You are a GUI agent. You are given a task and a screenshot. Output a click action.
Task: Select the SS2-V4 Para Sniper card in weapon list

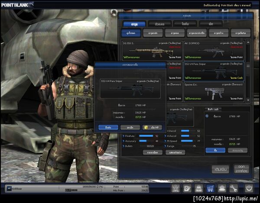[214, 71]
